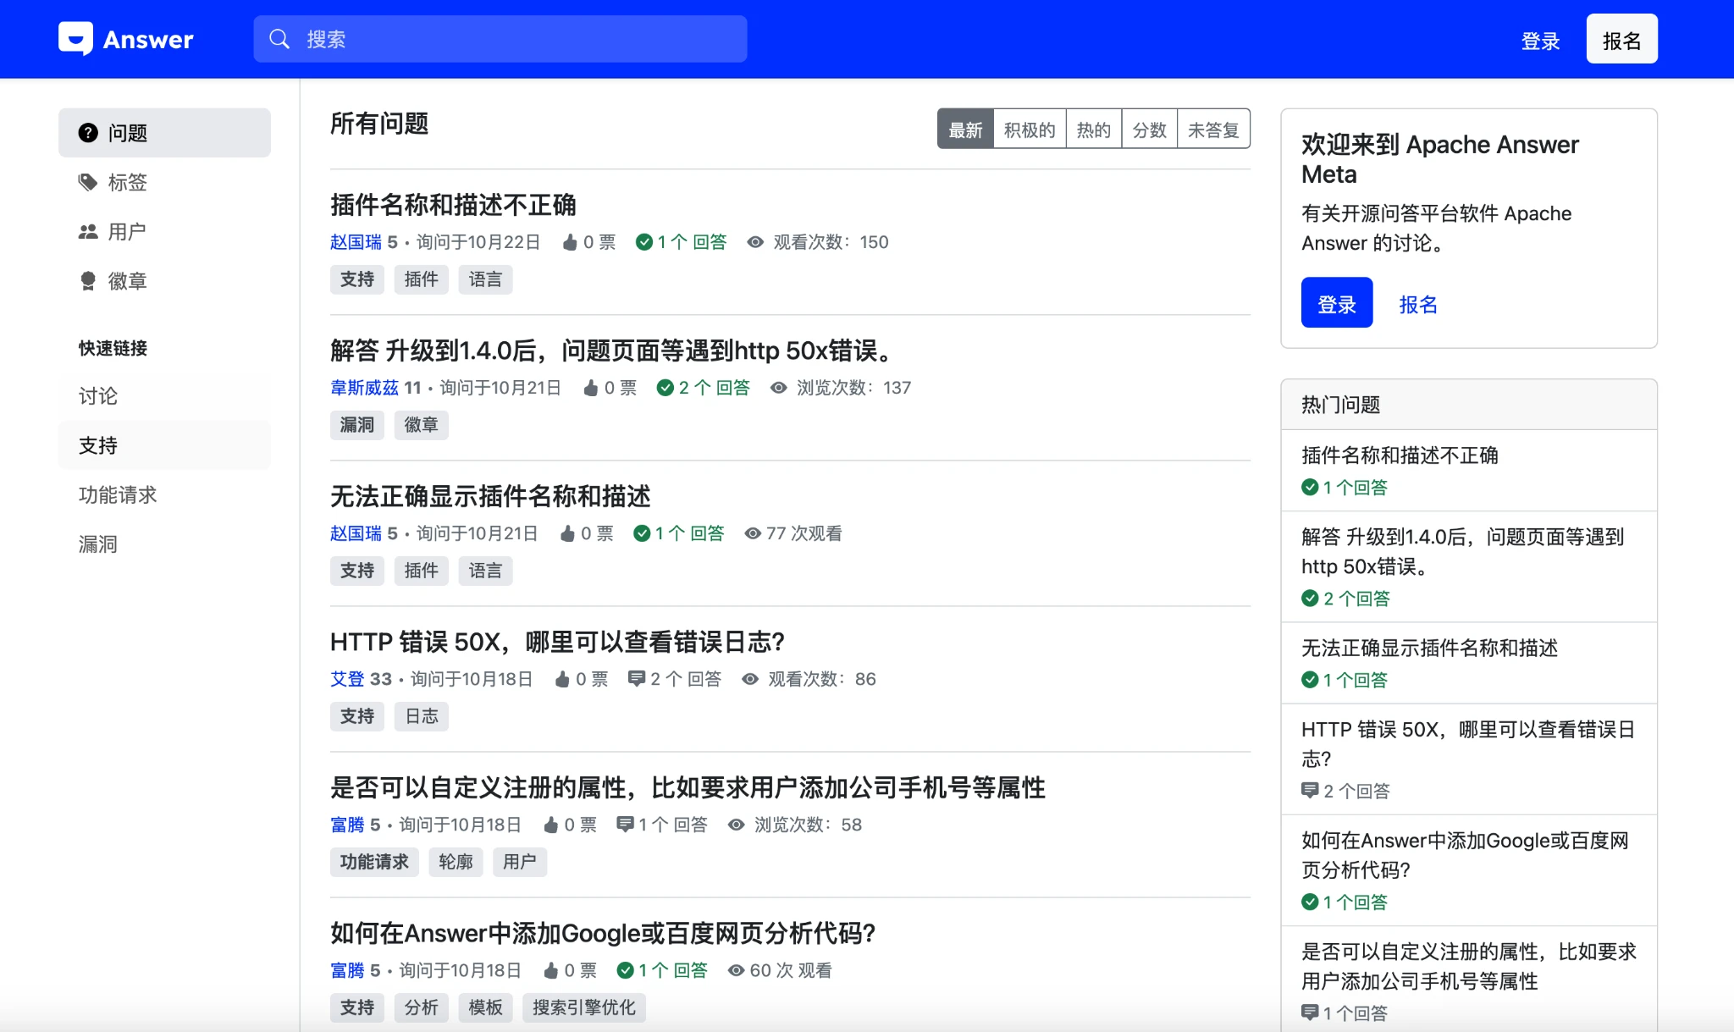Screen dimensions: 1734x1032
Task: Open question 无法正确显示插件名称和描述
Action: click(x=490, y=496)
